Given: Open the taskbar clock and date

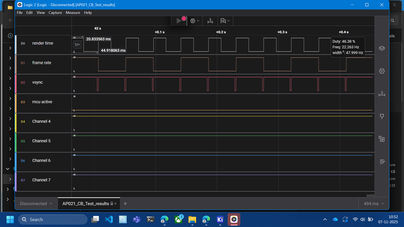Looking at the screenshot, I should [x=388, y=220].
